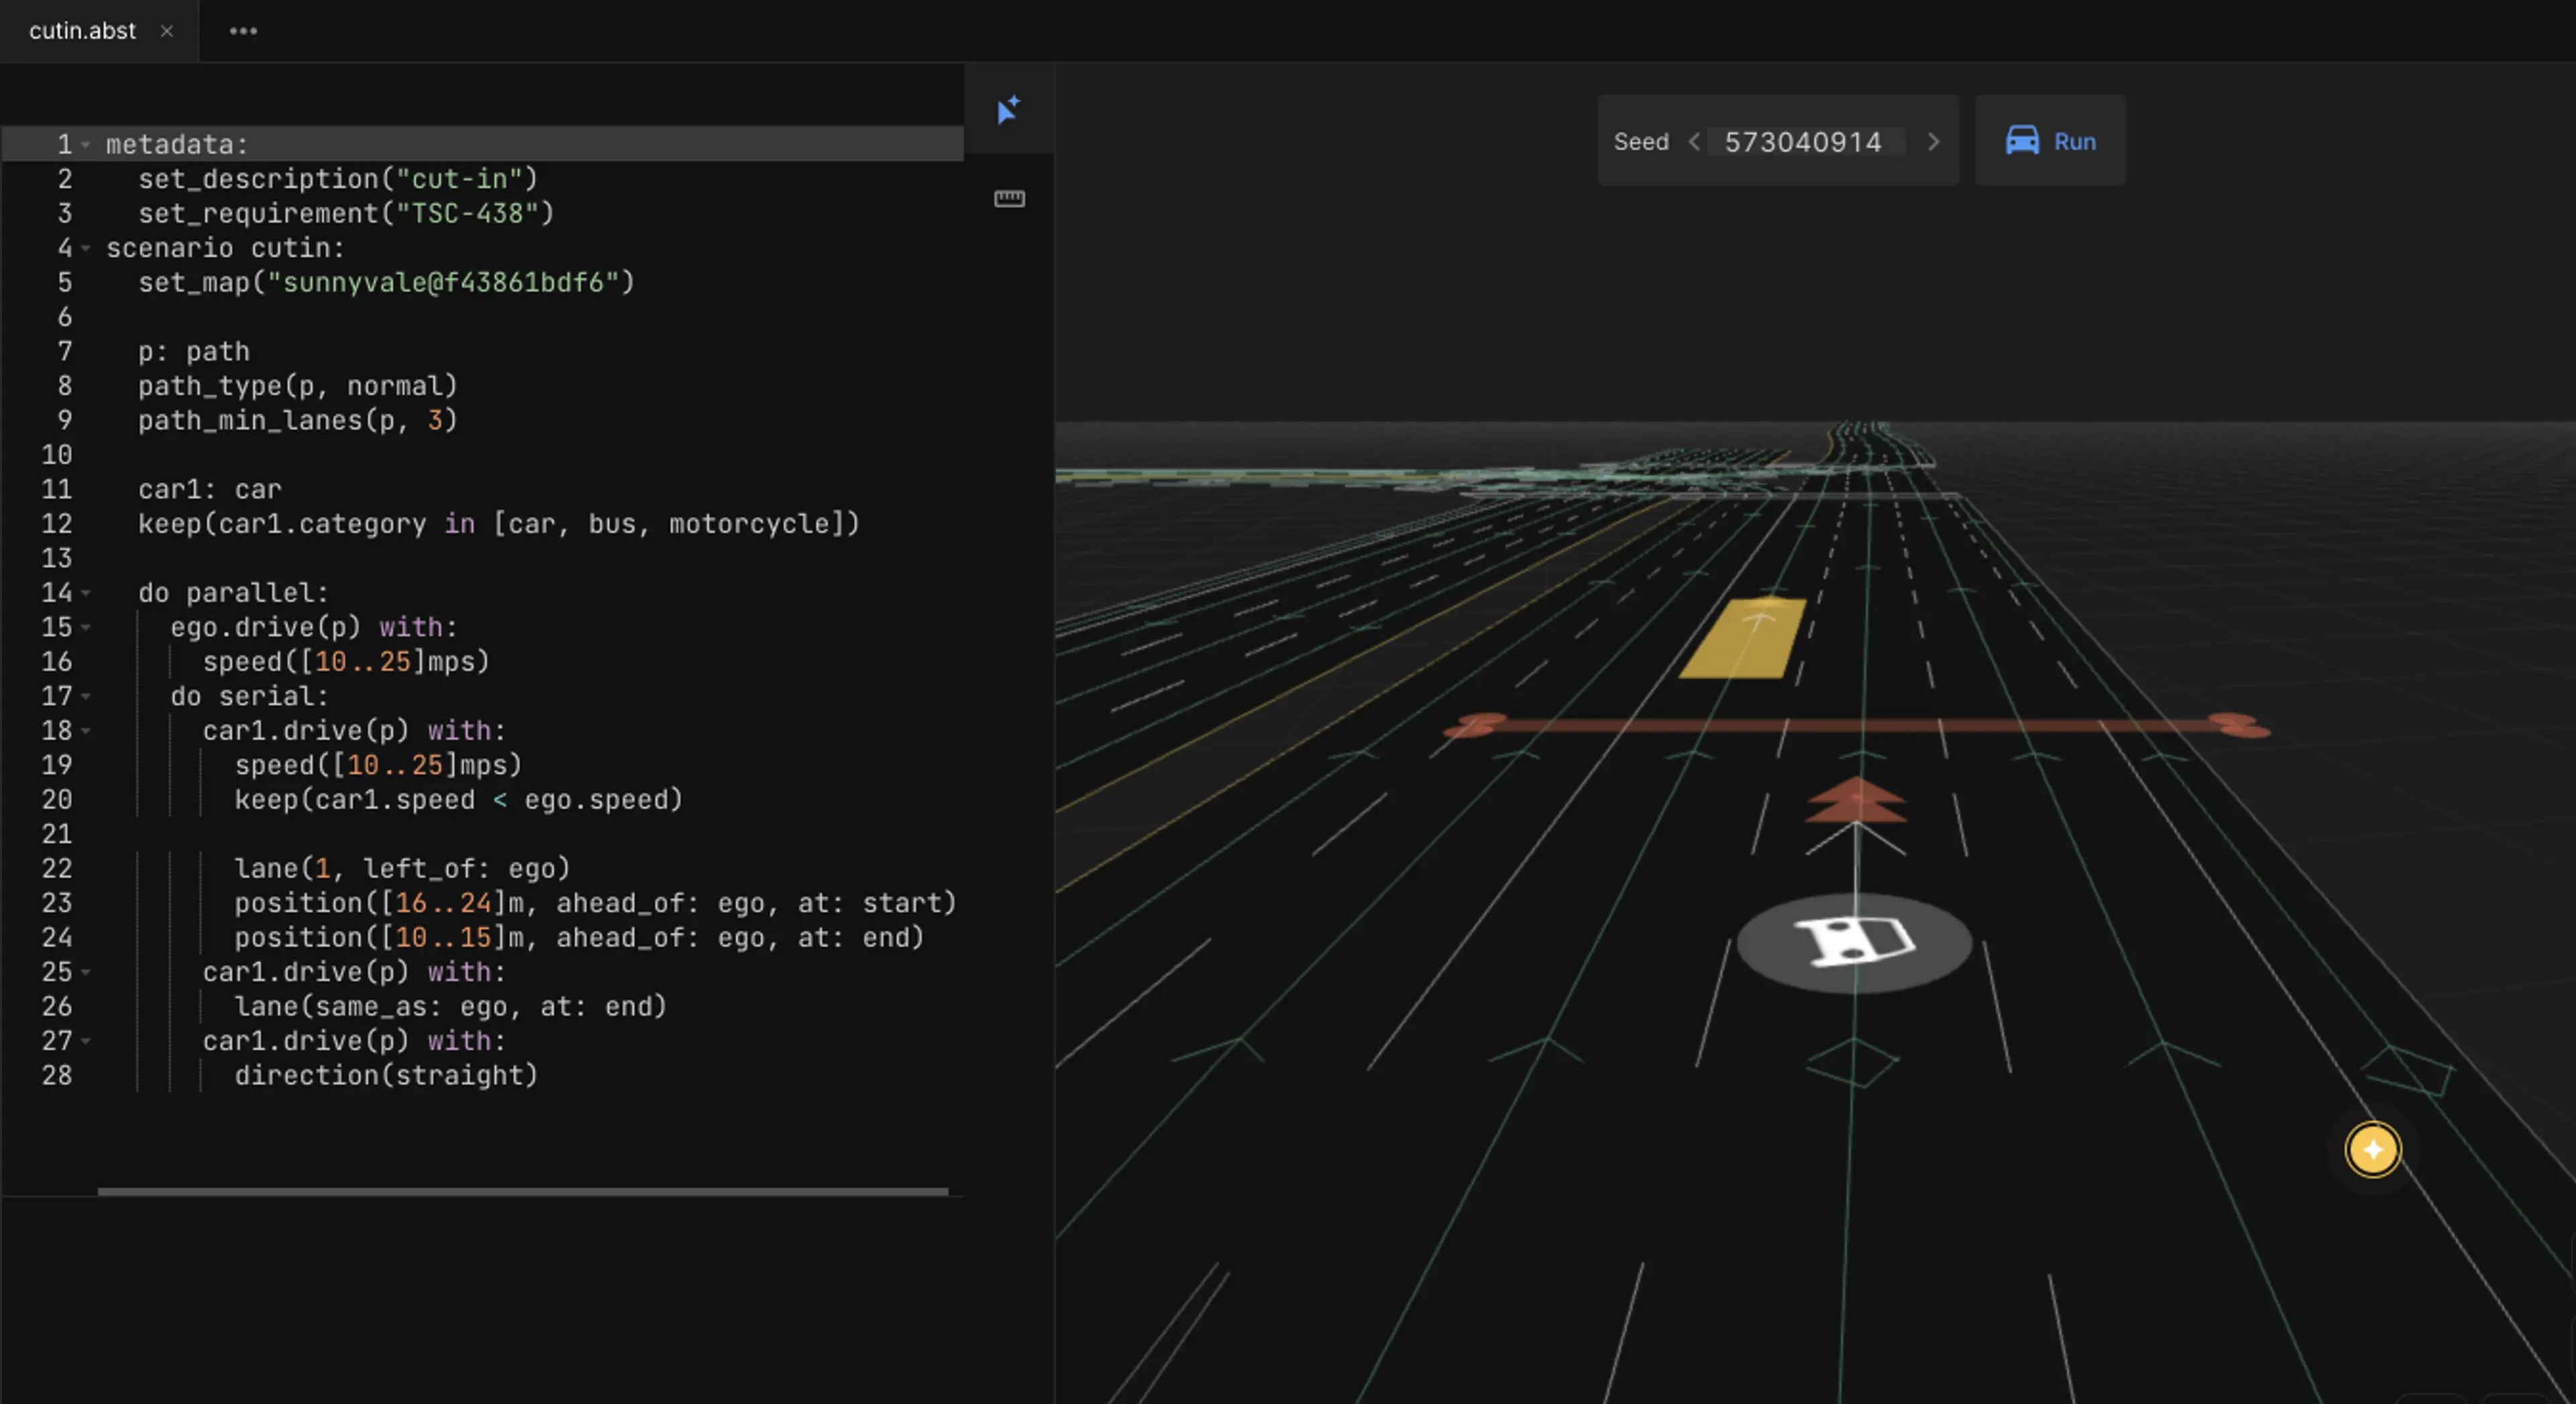Select the ruler measurement tool icon
The image size is (2576, 1404).
point(1009,198)
